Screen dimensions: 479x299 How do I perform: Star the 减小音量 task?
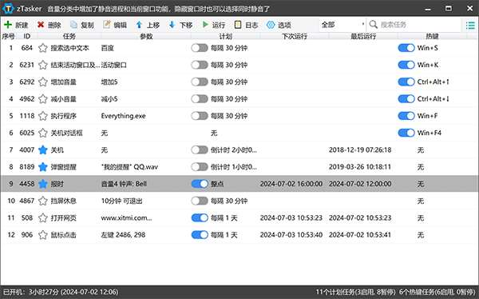click(x=43, y=99)
